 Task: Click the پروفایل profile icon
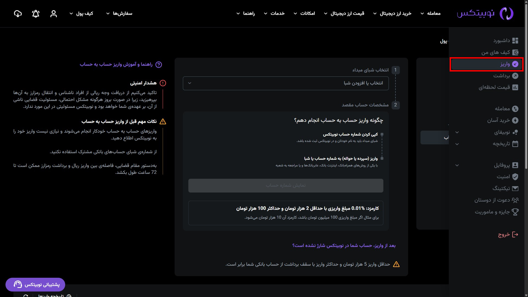[x=515, y=165]
